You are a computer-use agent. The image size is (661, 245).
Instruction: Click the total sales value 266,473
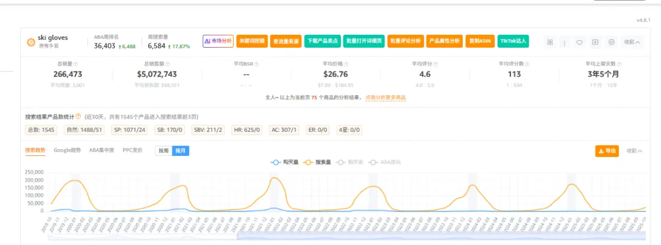[68, 75]
